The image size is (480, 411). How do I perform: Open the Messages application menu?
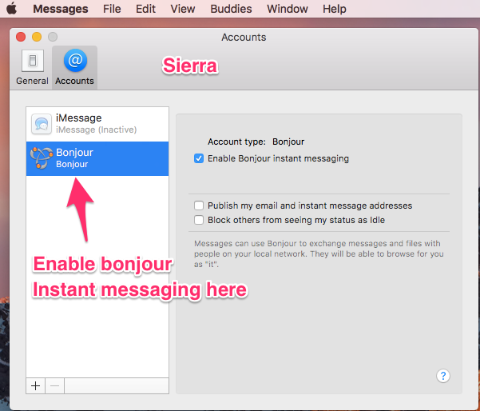tap(61, 9)
